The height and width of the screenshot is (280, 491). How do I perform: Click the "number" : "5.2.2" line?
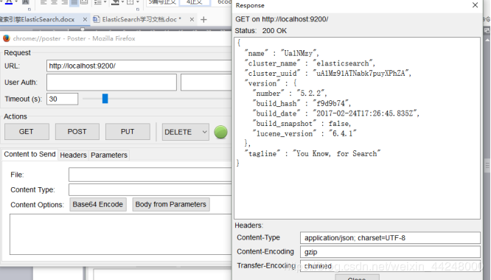(x=290, y=94)
